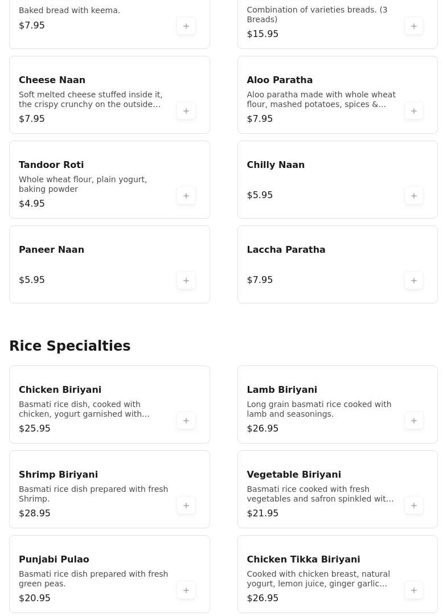Add Chicken Tikka Biriyani via plus icon
This screenshot has width=447, height=616.
click(x=413, y=590)
